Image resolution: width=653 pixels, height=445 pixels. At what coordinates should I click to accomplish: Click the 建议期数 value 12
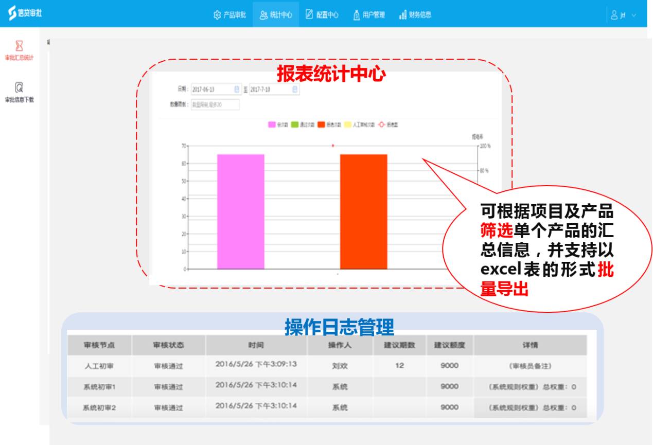pyautogui.click(x=399, y=366)
